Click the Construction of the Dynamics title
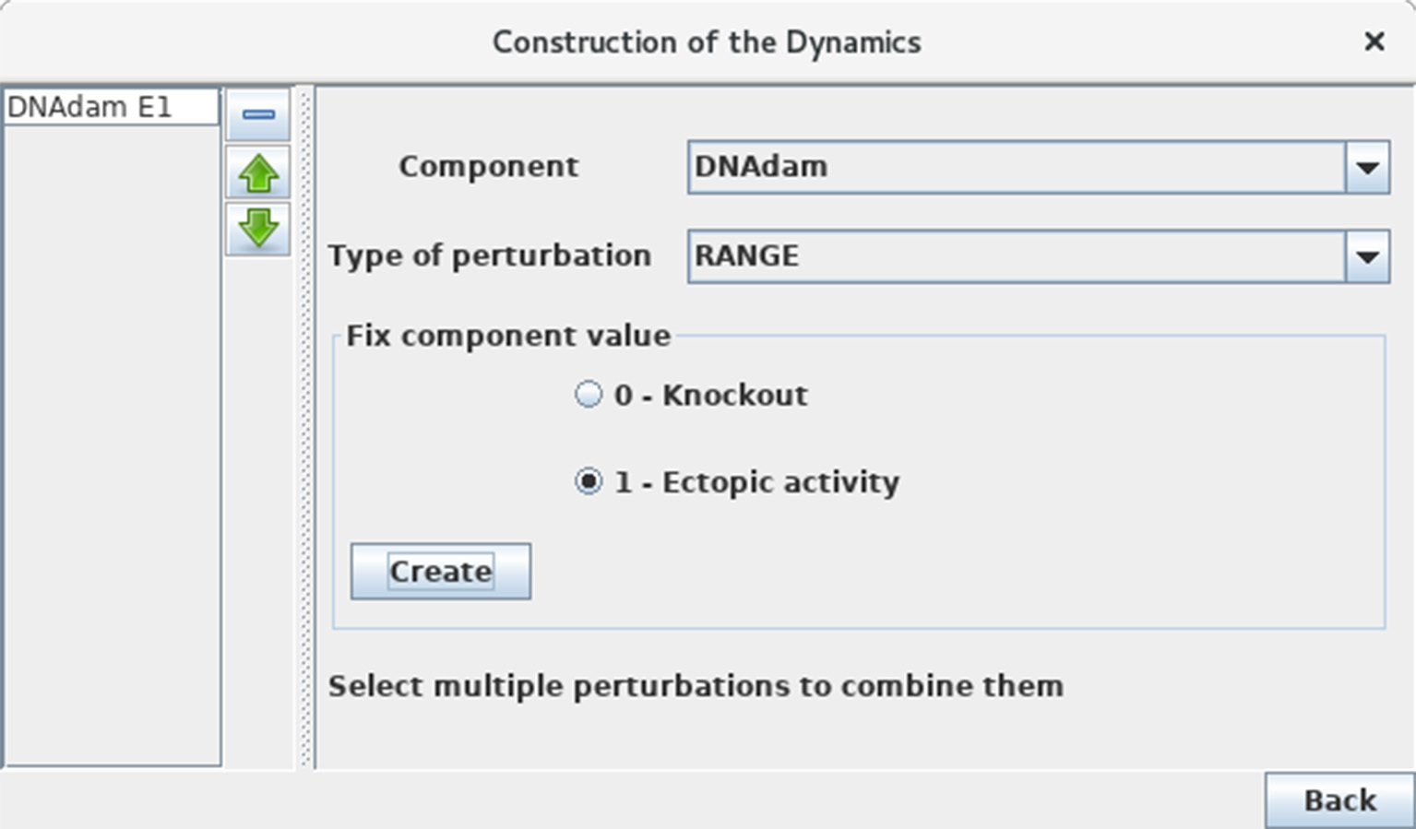Image resolution: width=1416 pixels, height=829 pixels. click(x=707, y=42)
